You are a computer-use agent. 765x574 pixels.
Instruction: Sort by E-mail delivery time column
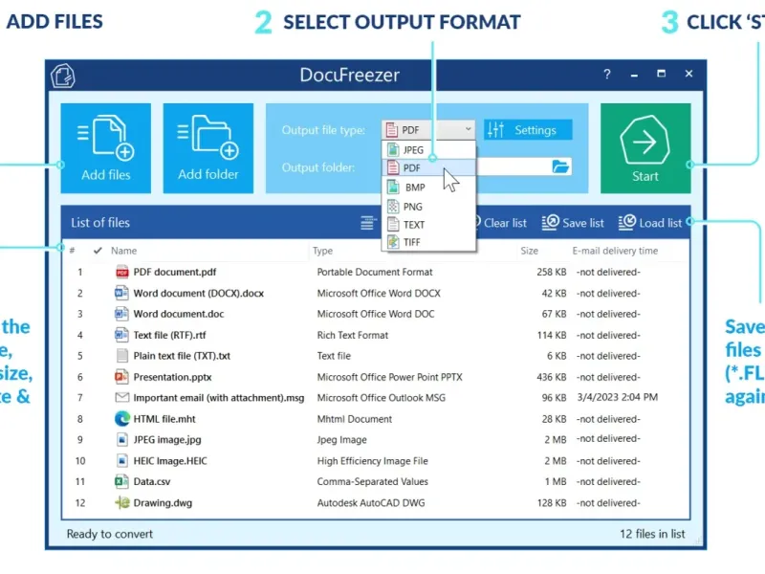pyautogui.click(x=615, y=251)
